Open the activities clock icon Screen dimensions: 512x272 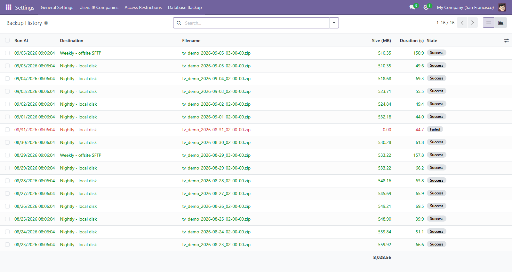pos(426,7)
